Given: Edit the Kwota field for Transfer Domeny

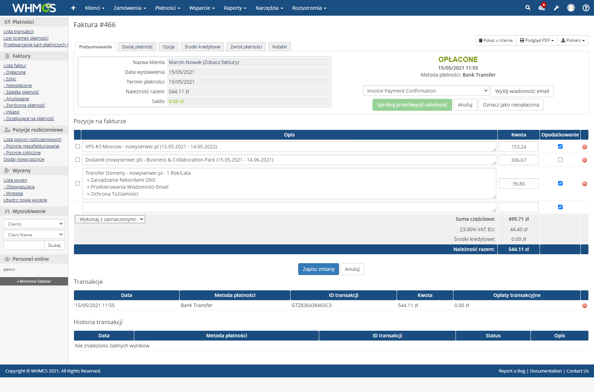Looking at the screenshot, I should point(518,183).
